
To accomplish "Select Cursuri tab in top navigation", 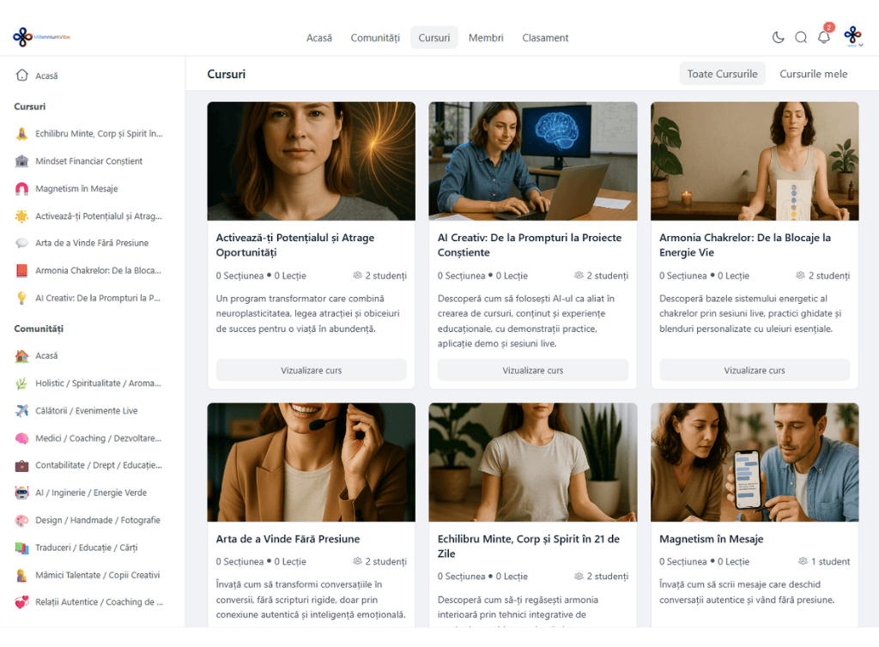I will click(433, 38).
